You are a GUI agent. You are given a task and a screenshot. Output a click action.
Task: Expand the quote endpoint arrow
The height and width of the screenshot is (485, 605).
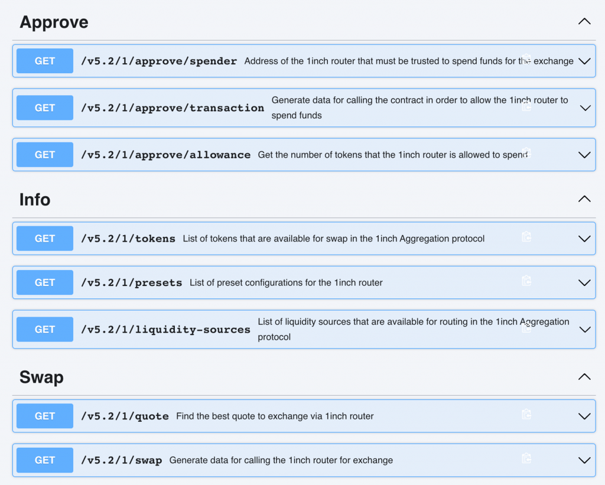(584, 416)
